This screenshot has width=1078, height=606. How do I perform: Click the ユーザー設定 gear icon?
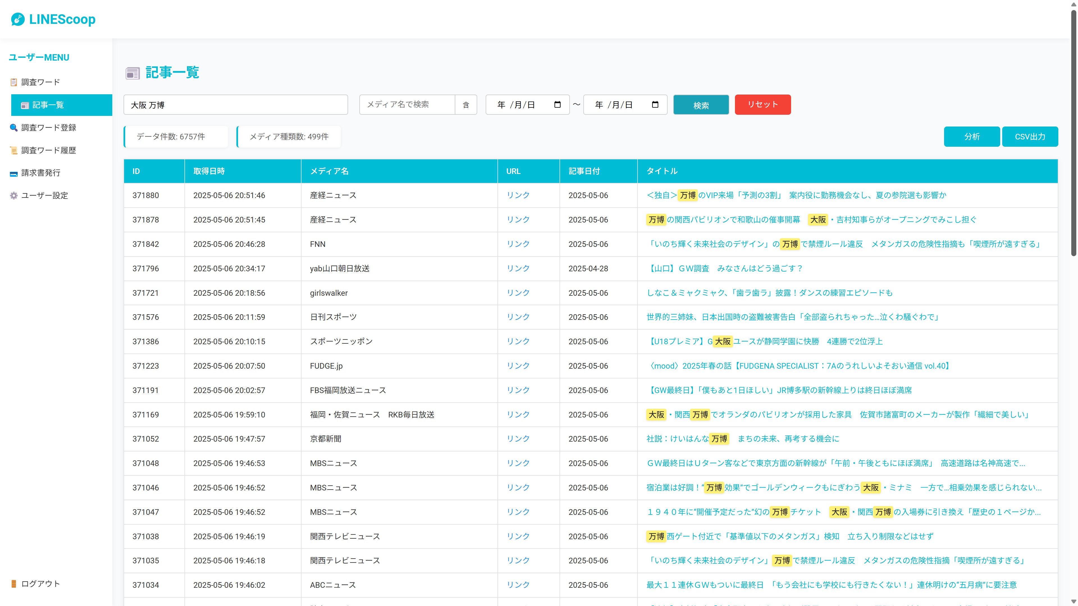14,196
